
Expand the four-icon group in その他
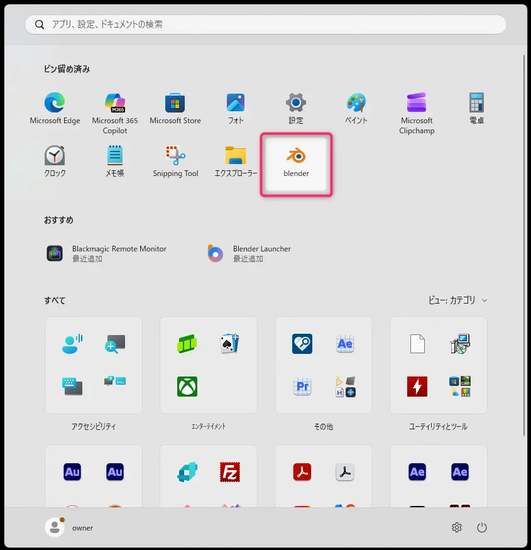pyautogui.click(x=345, y=387)
